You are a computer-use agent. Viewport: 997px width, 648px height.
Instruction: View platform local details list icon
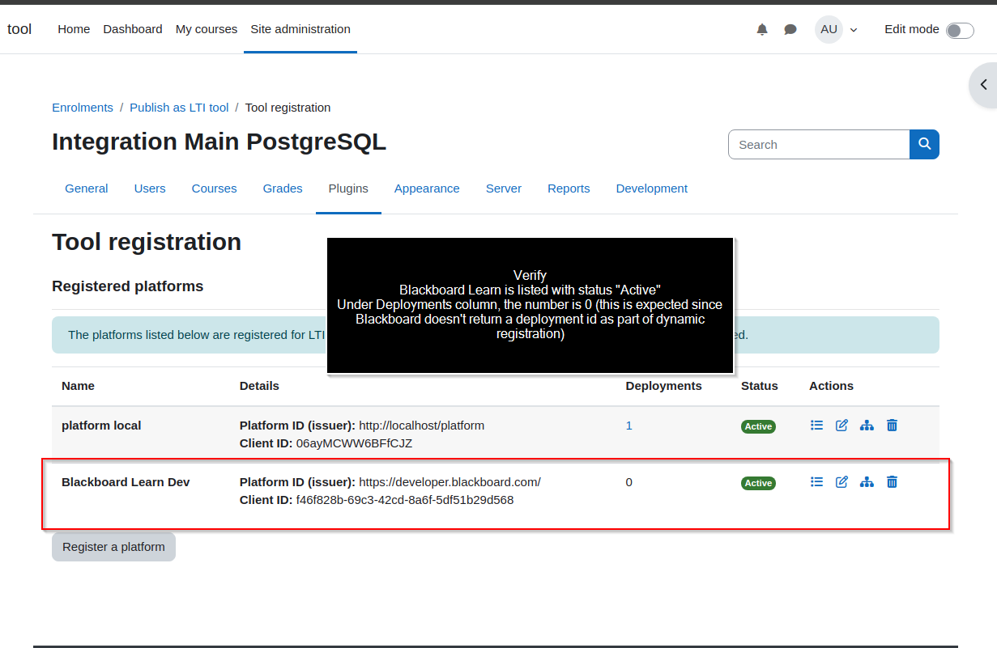coord(816,426)
